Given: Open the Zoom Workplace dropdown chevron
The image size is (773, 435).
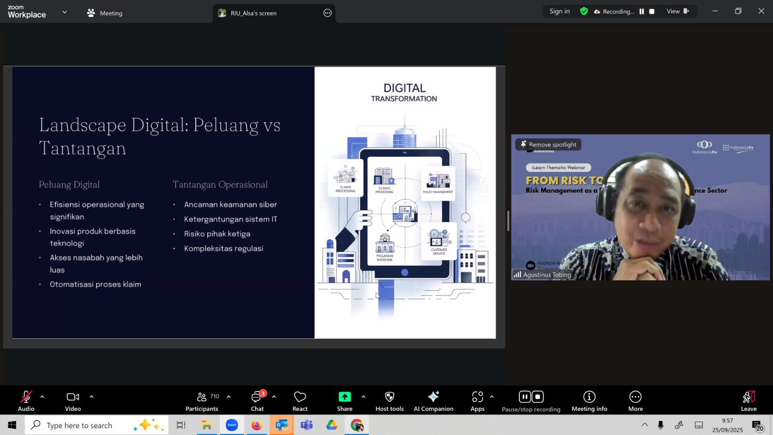Looking at the screenshot, I should (65, 12).
